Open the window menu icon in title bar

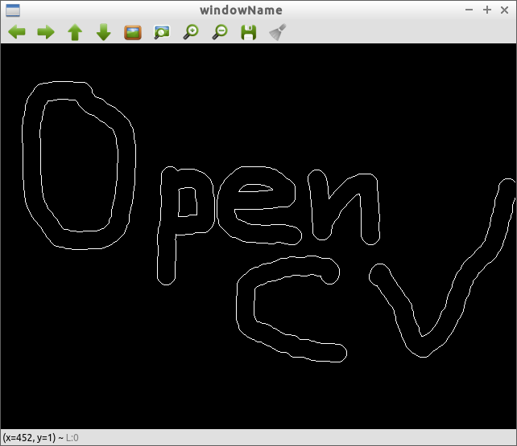[x=13, y=10]
